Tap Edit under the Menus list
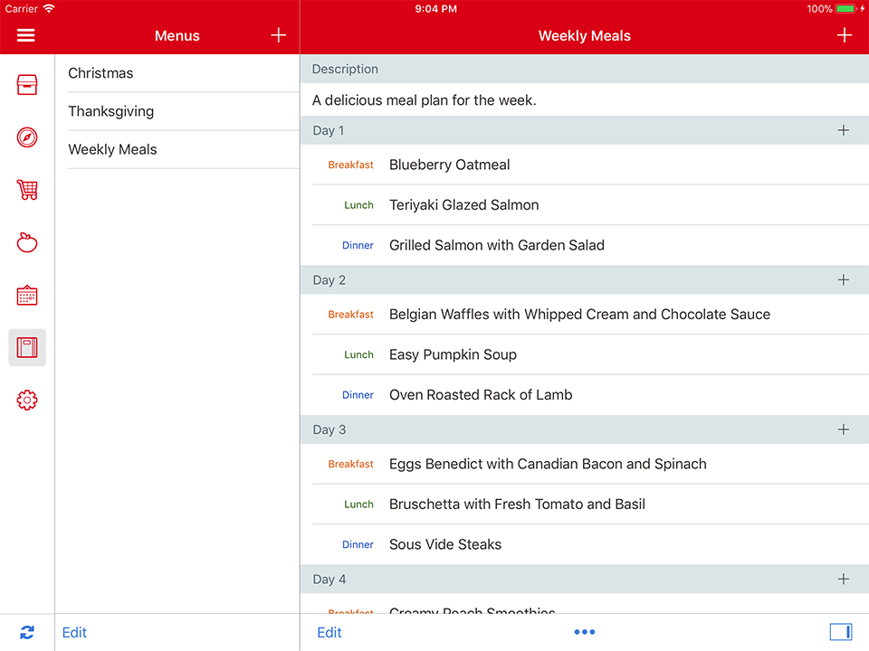 click(x=74, y=632)
